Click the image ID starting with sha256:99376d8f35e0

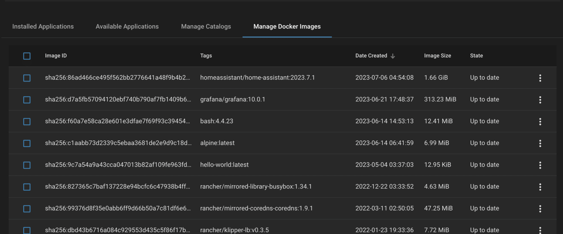coord(118,208)
